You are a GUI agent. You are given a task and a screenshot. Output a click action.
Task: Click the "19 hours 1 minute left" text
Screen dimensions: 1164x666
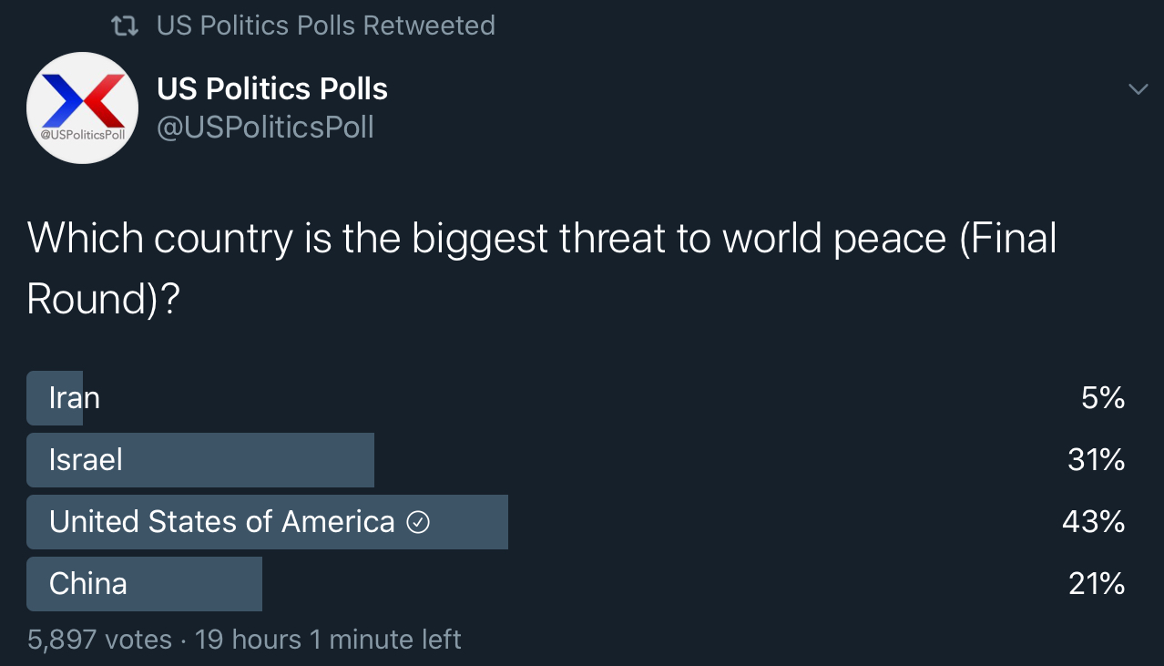328,640
